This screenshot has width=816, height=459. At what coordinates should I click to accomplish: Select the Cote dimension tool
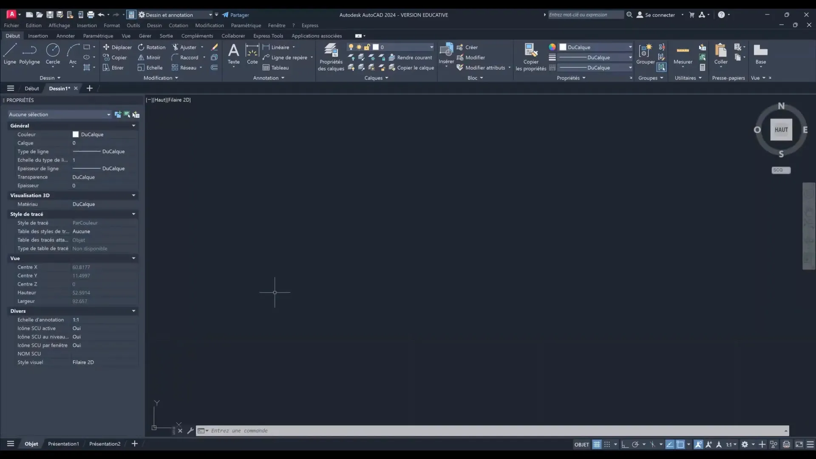coord(252,54)
